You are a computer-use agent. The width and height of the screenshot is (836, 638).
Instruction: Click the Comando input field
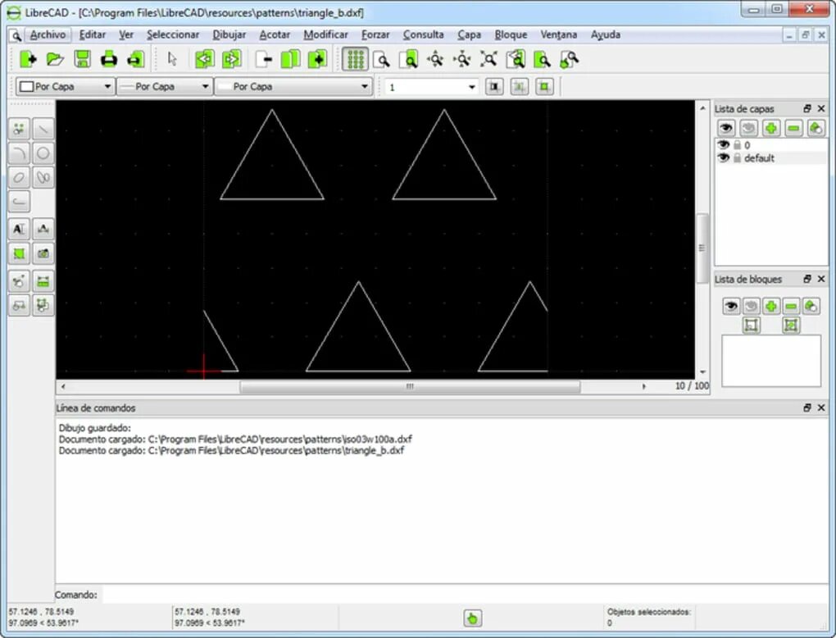coord(465,595)
